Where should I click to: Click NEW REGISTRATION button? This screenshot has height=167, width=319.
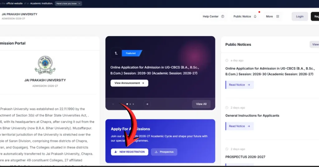129,152
